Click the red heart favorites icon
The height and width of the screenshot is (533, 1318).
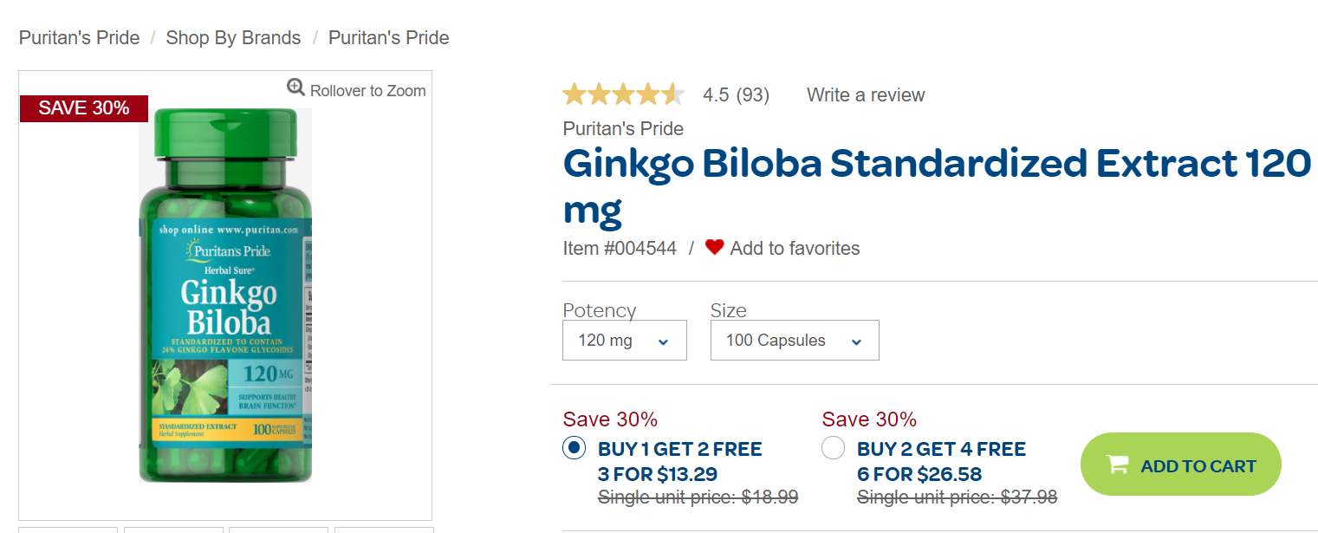pos(714,247)
